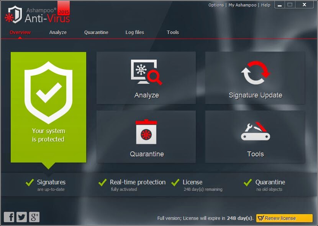The image size is (318, 226).
Task: Click the 'Real-time protection' label
Action: point(138,182)
